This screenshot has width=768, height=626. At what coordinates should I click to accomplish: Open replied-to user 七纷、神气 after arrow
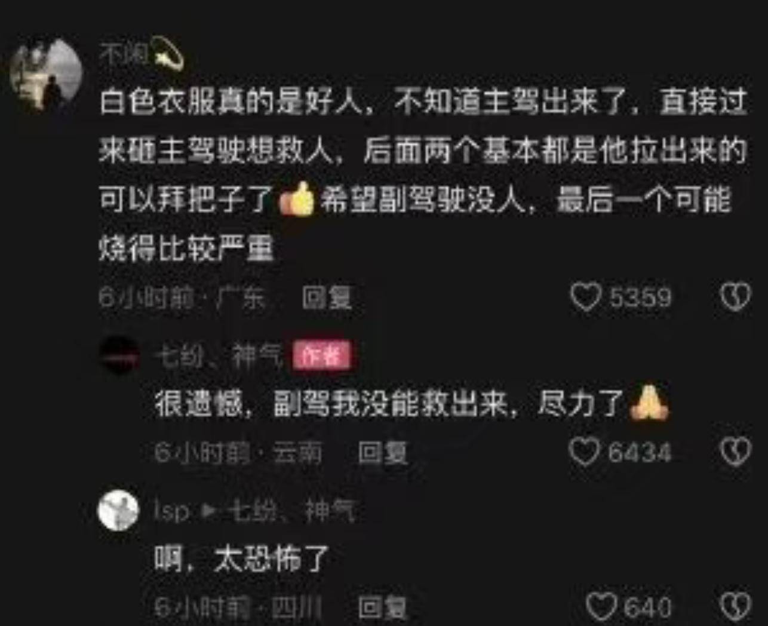click(293, 511)
